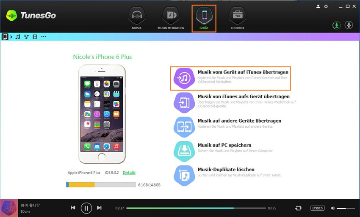Open the device Details link

[129, 173]
